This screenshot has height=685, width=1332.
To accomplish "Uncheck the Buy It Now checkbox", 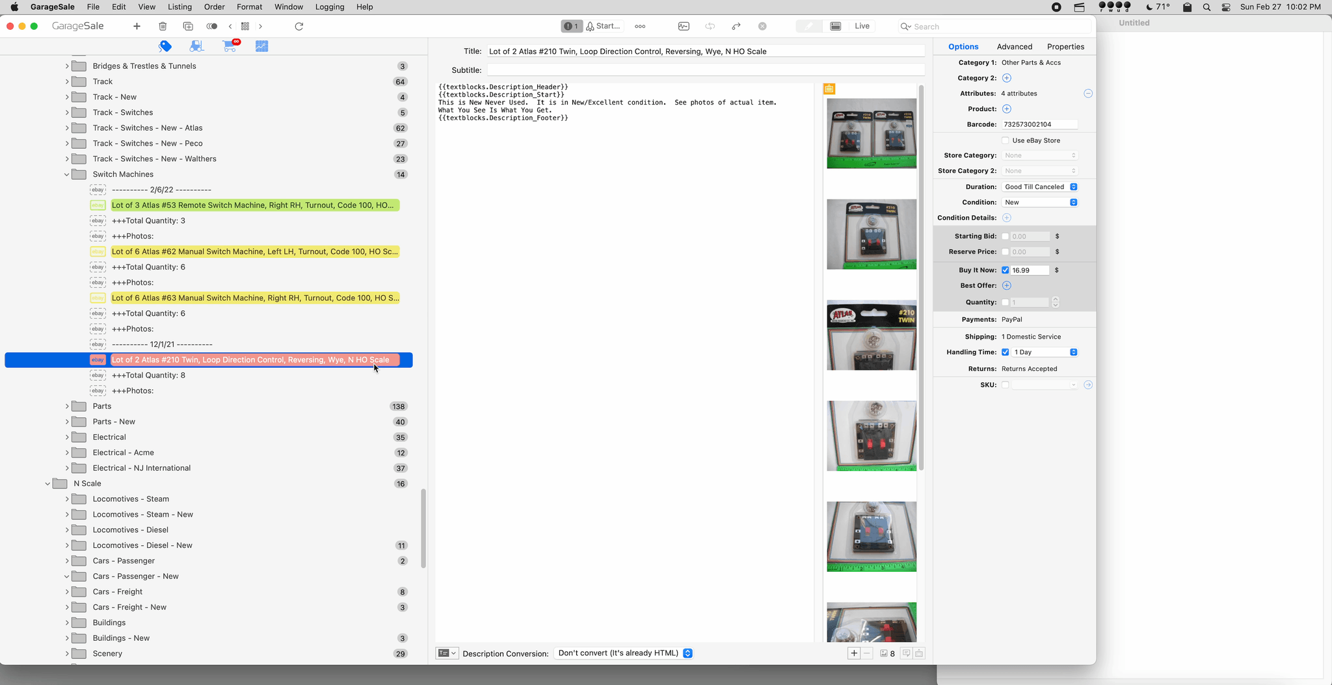I will tap(1006, 270).
